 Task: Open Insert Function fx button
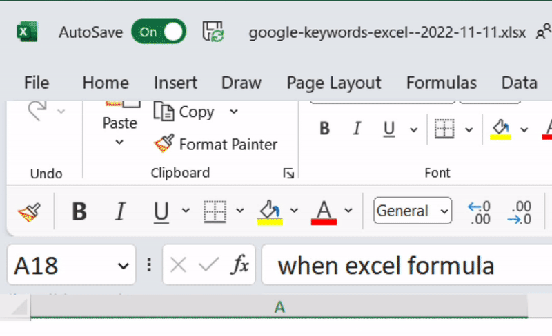(240, 264)
